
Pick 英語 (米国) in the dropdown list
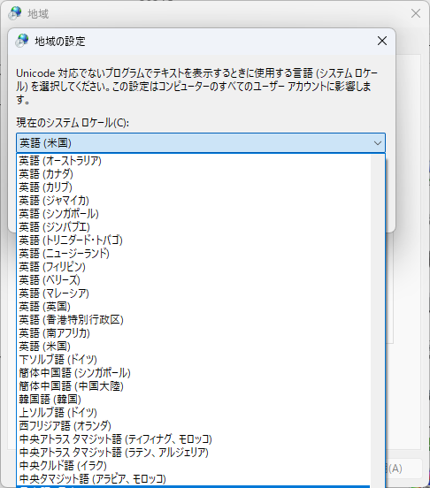click(x=194, y=347)
